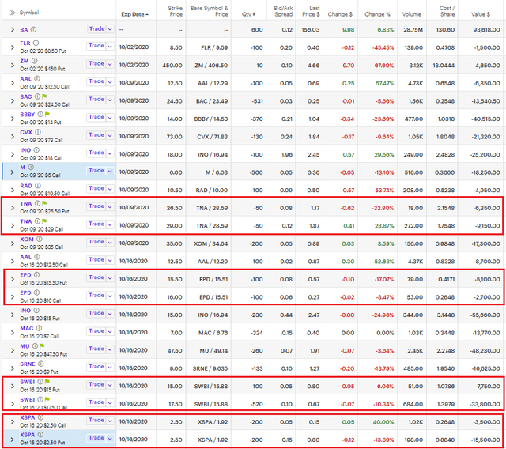Sort by the Bid/Ask Spread column header
Image resolution: width=506 pixels, height=449 pixels.
click(283, 11)
